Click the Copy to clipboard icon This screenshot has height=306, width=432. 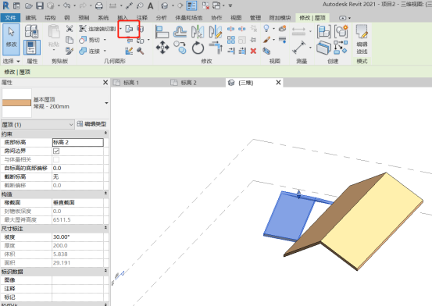point(70,40)
